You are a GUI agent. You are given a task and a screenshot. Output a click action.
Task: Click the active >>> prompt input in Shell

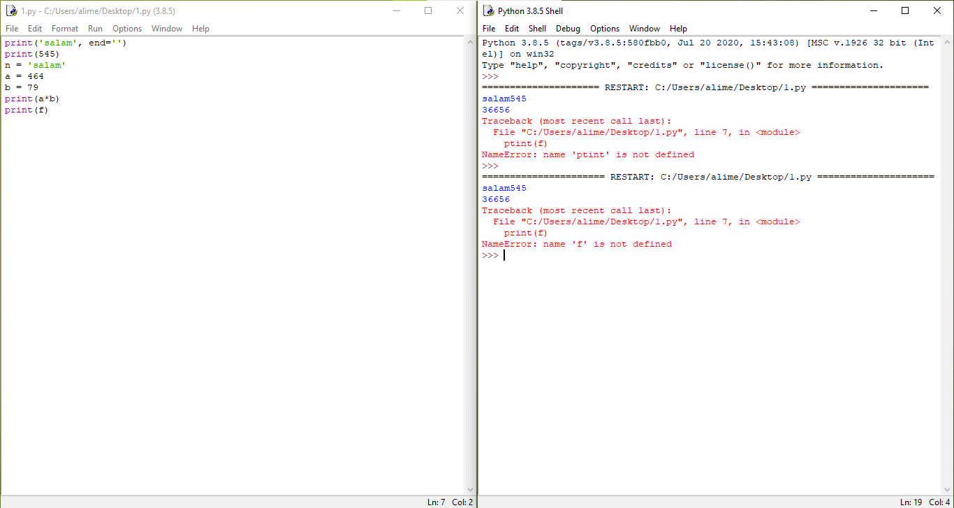(x=504, y=255)
